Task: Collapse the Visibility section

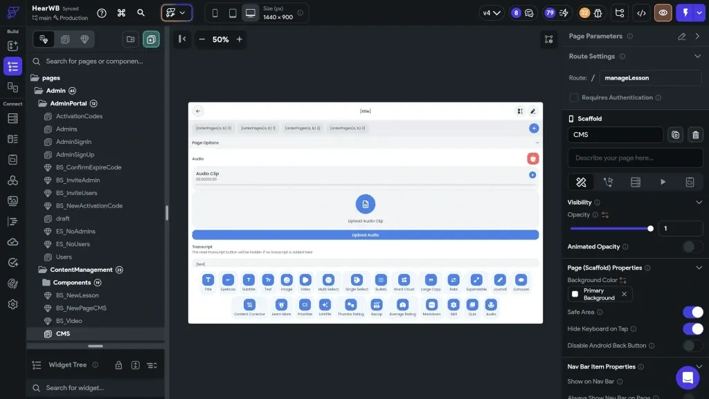Action: coord(699,202)
